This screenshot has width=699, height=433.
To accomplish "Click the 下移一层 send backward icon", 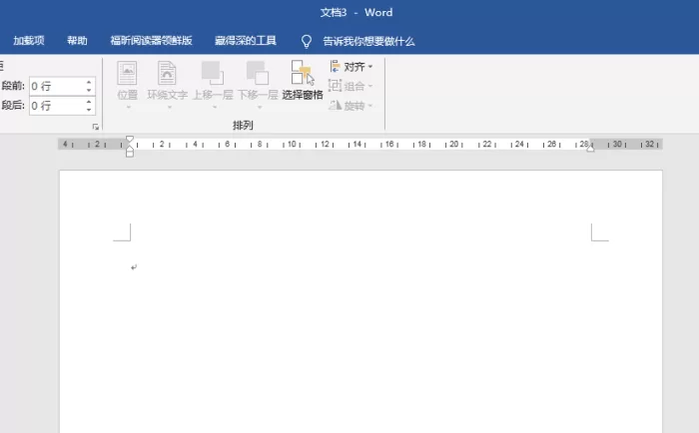I will pyautogui.click(x=258, y=74).
